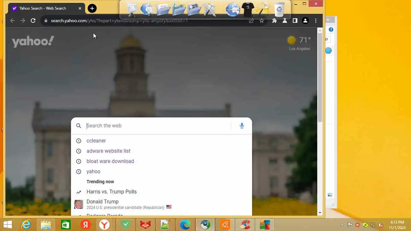Click the address bar URL

point(119,21)
